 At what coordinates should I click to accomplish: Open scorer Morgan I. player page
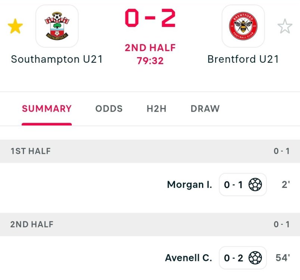coord(189,184)
